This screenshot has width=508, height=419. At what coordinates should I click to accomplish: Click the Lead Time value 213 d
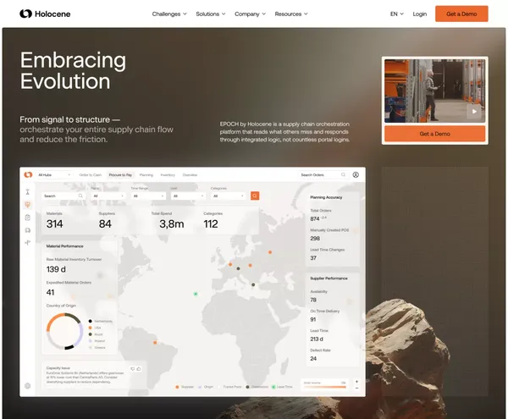[x=317, y=339]
